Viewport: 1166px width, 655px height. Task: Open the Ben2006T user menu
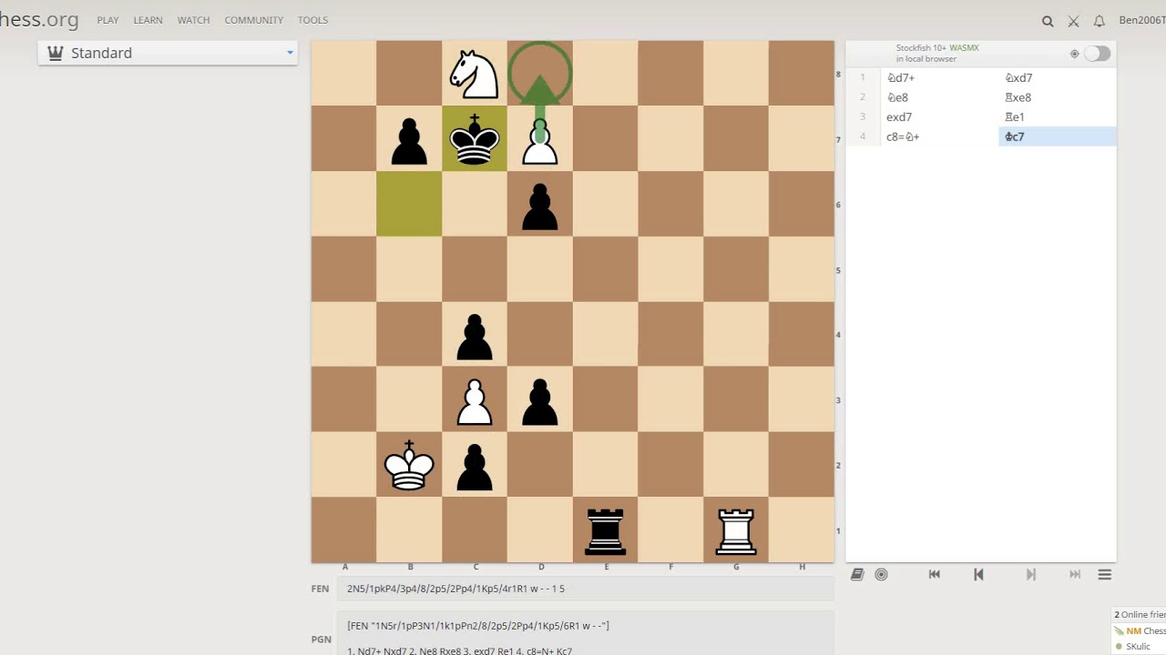click(1142, 20)
